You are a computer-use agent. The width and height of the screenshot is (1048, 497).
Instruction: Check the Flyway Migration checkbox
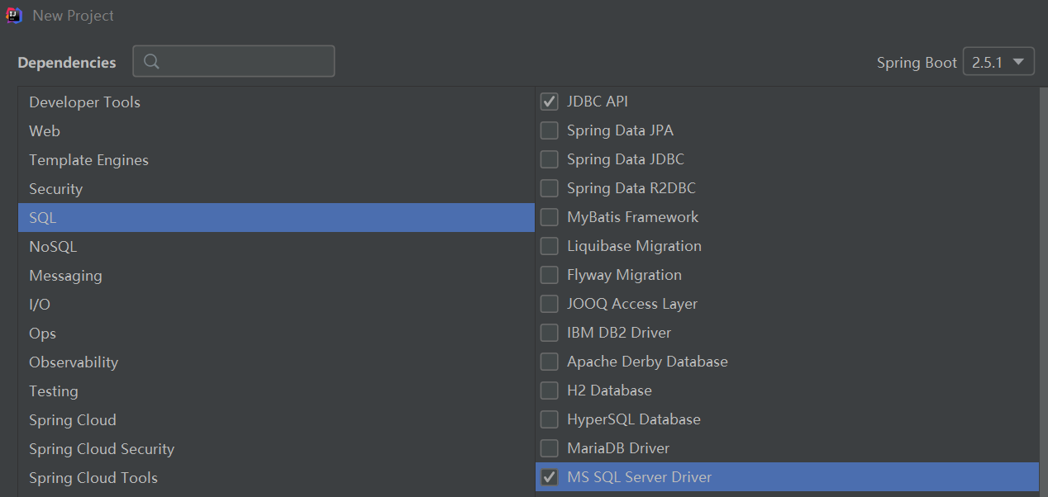point(549,275)
